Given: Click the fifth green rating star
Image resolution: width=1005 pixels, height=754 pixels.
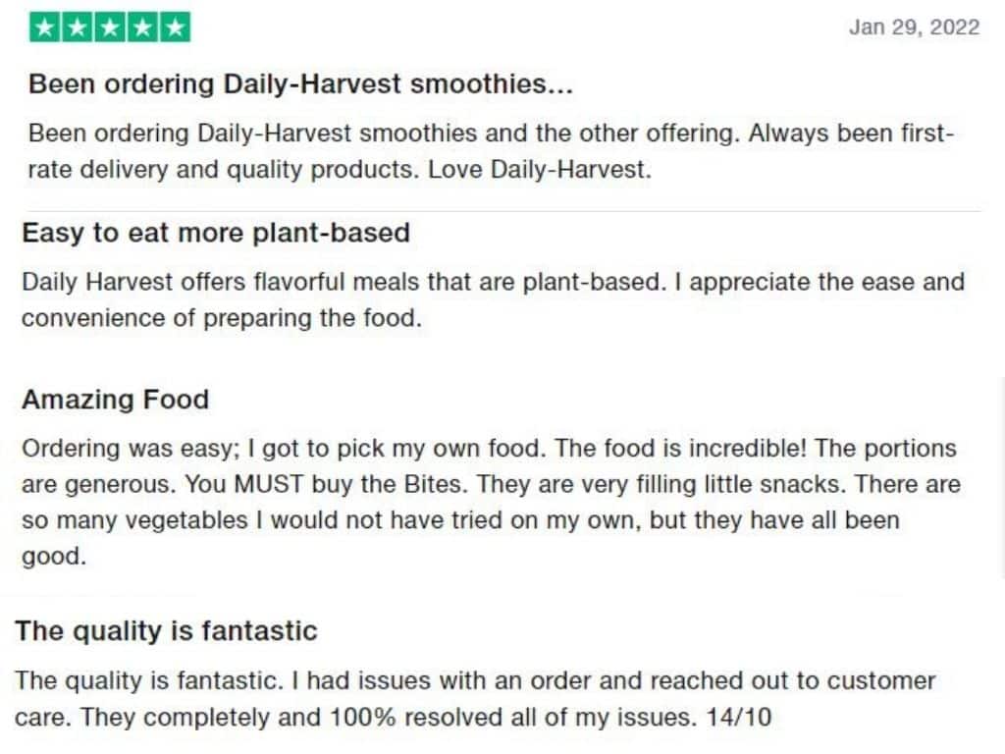Looking at the screenshot, I should point(175,27).
